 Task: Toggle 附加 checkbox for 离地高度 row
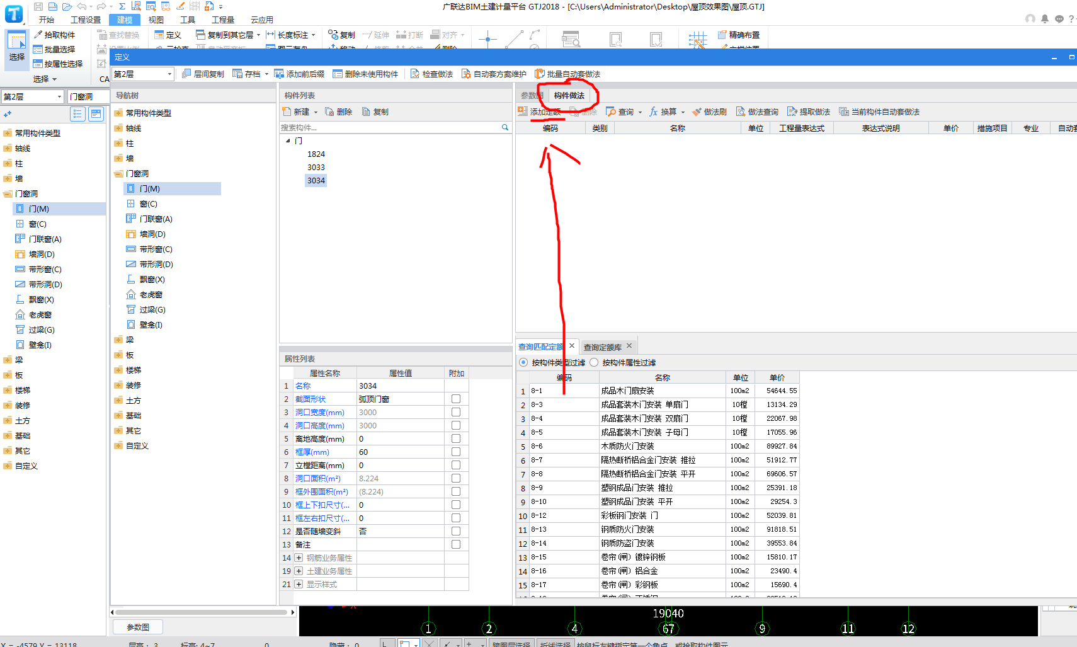tap(456, 438)
